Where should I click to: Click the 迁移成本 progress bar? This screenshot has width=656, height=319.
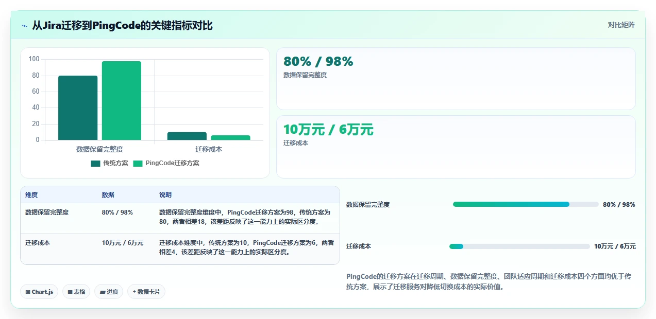pos(519,246)
